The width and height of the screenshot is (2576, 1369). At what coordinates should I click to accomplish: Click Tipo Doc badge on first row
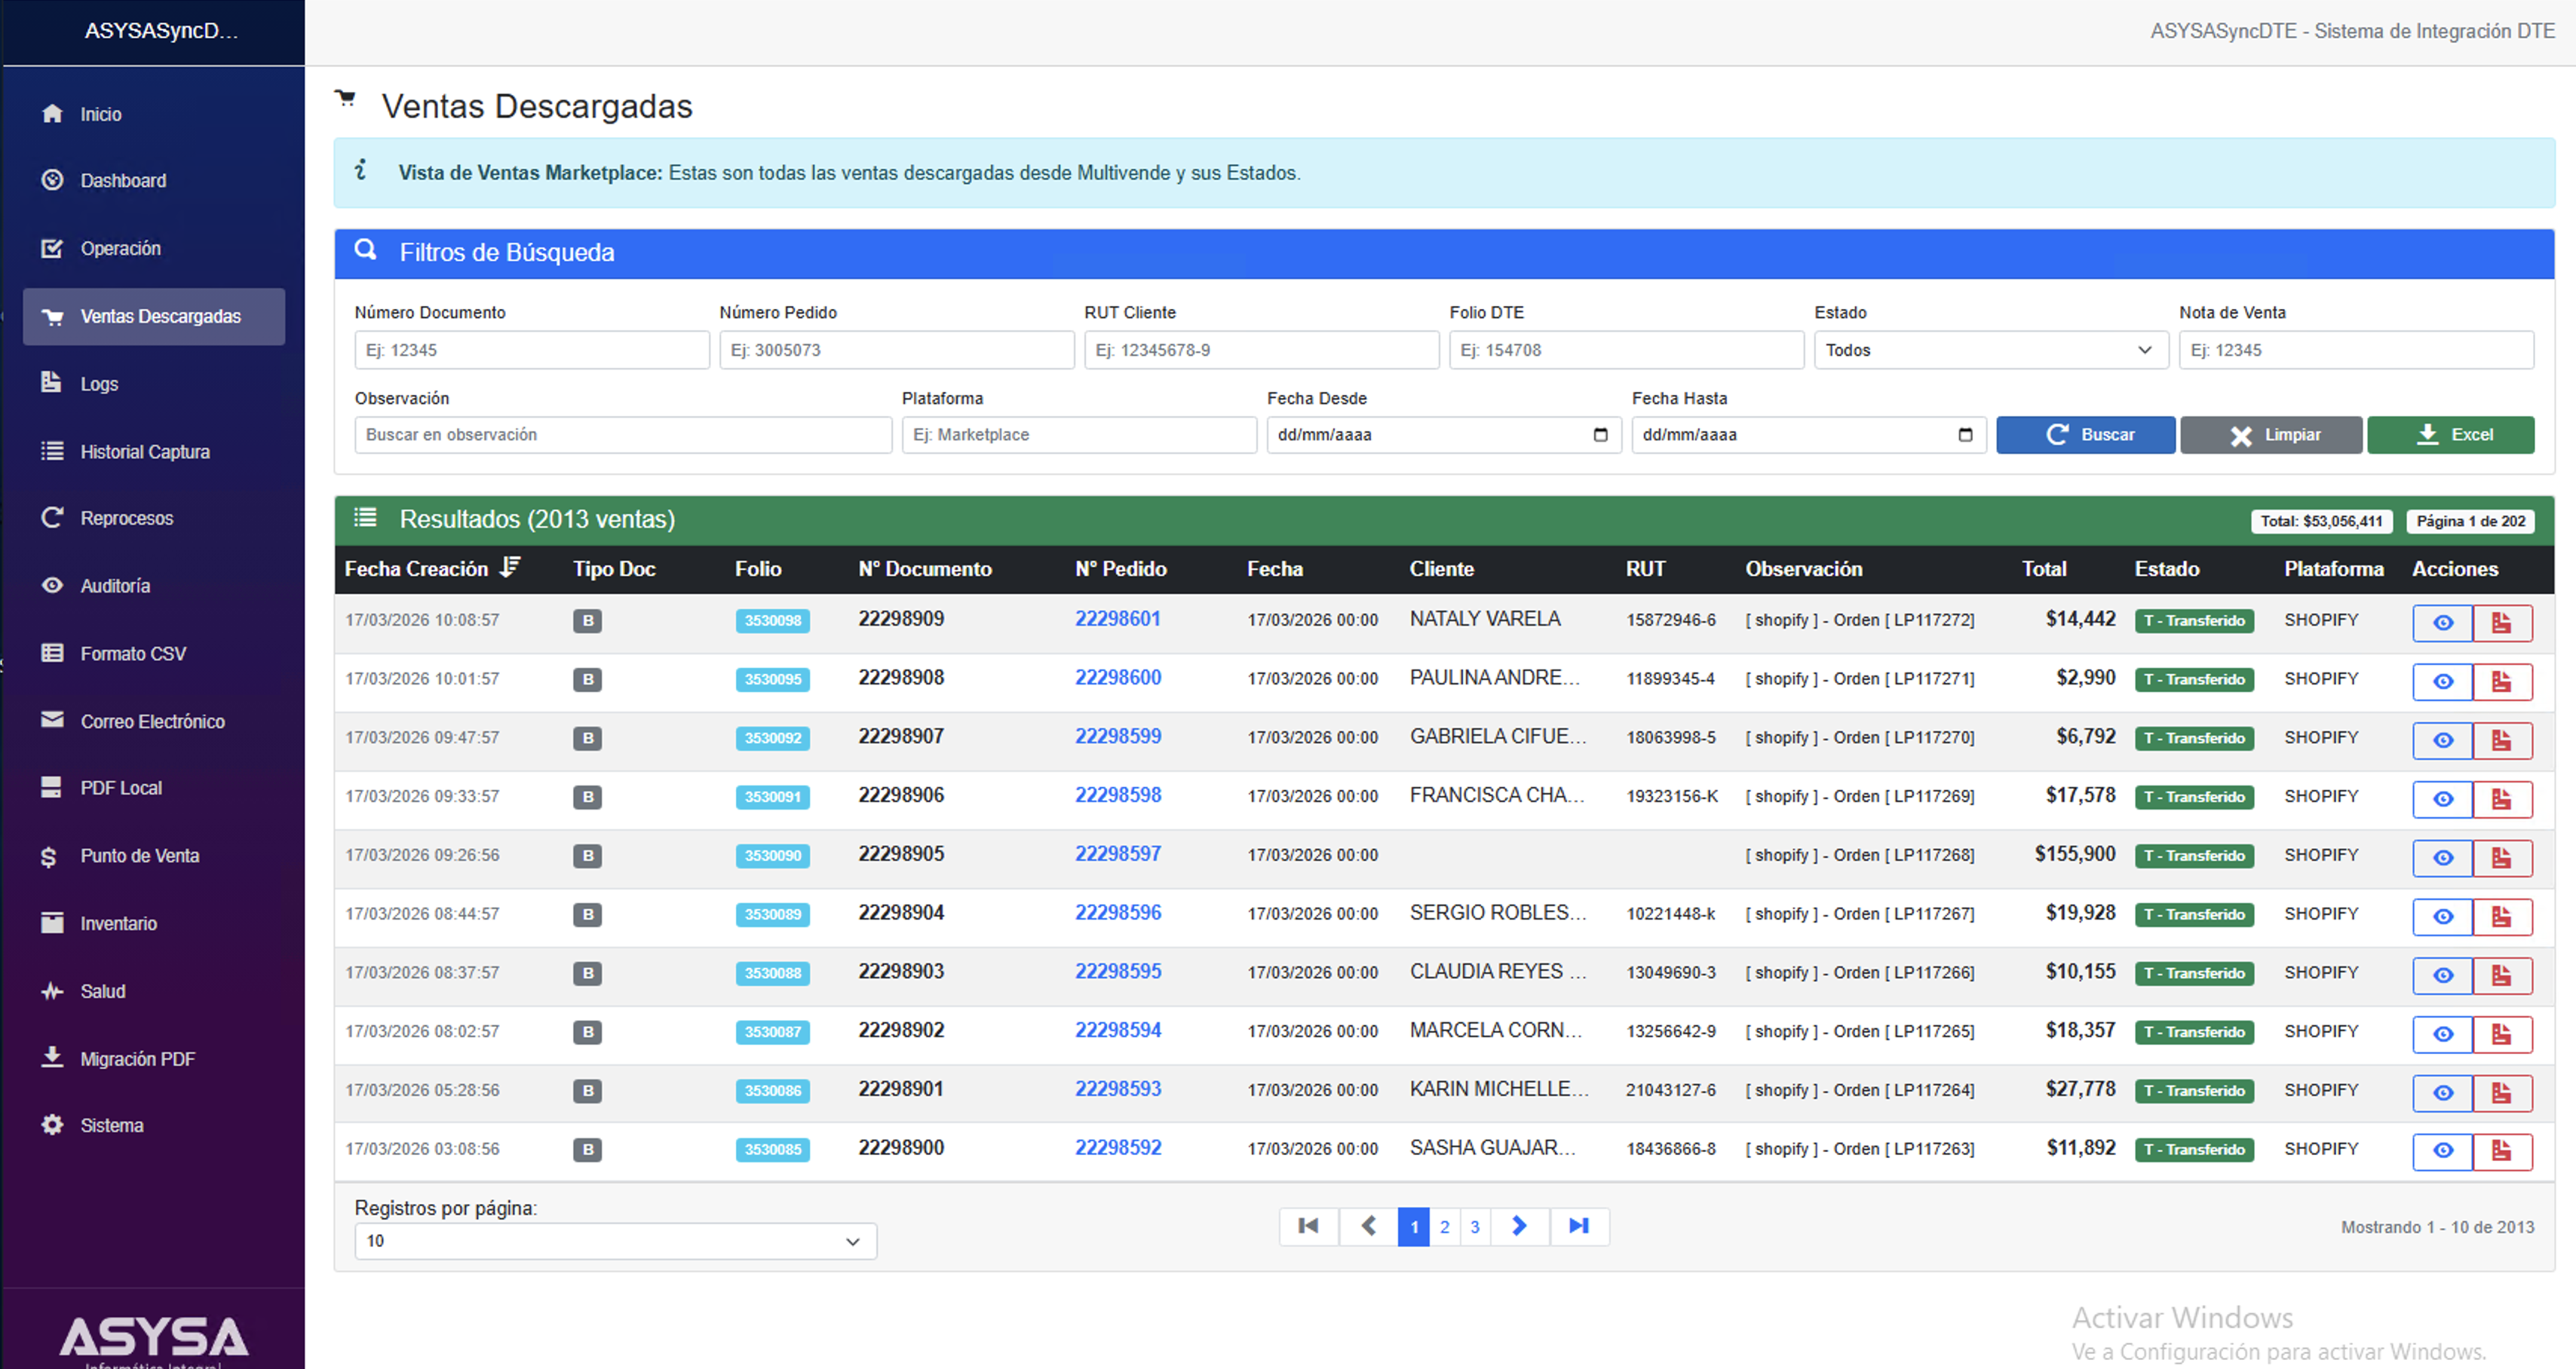pos(588,620)
